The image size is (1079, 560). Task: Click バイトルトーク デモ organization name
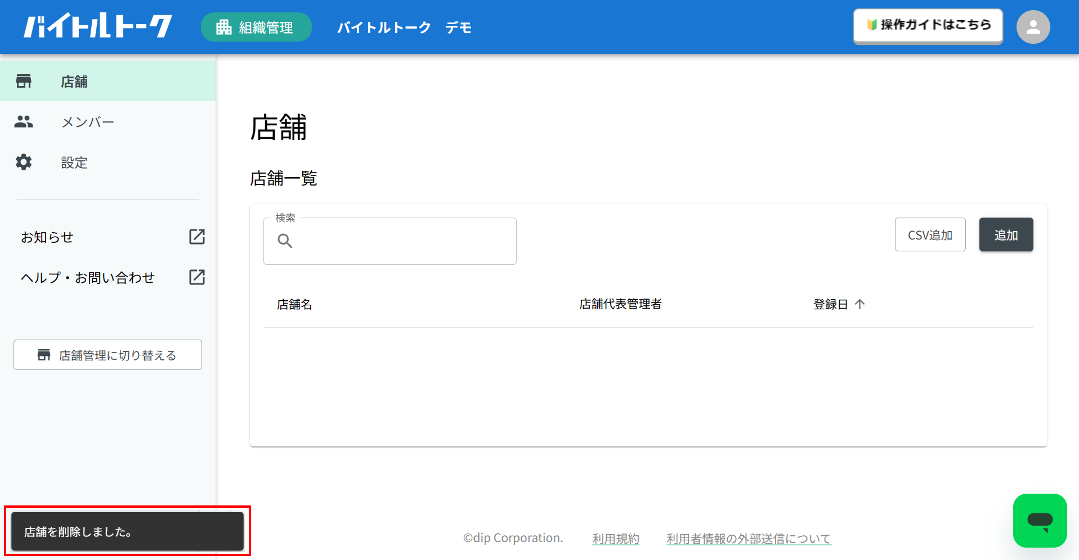pos(405,28)
